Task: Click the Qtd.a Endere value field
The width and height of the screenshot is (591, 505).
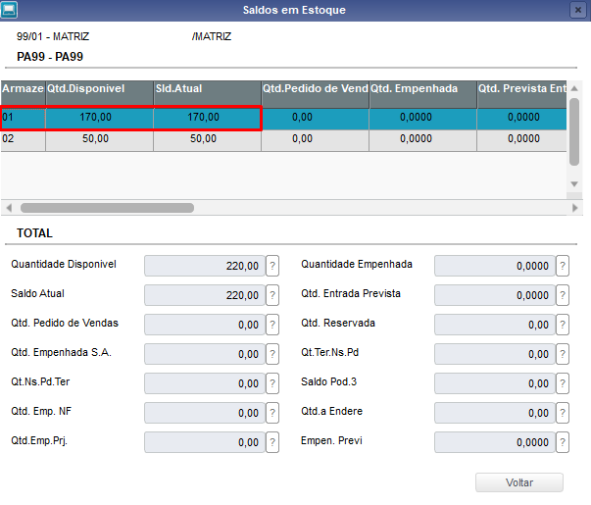Action: pyautogui.click(x=495, y=413)
